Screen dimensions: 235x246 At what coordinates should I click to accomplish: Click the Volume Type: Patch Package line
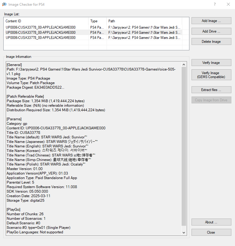(x=31, y=83)
